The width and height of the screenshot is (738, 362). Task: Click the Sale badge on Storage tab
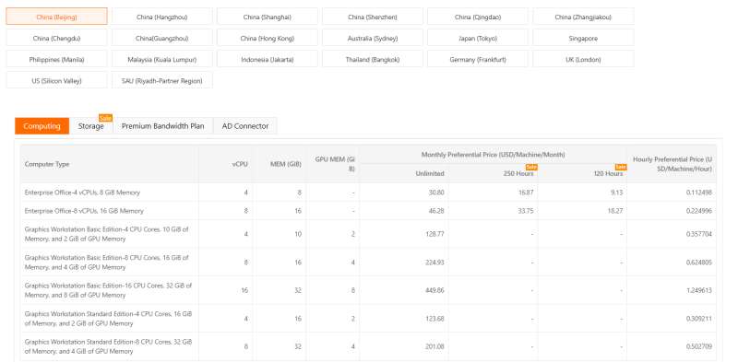(105, 118)
